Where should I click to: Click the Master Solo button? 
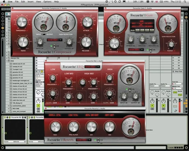pos(175,107)
